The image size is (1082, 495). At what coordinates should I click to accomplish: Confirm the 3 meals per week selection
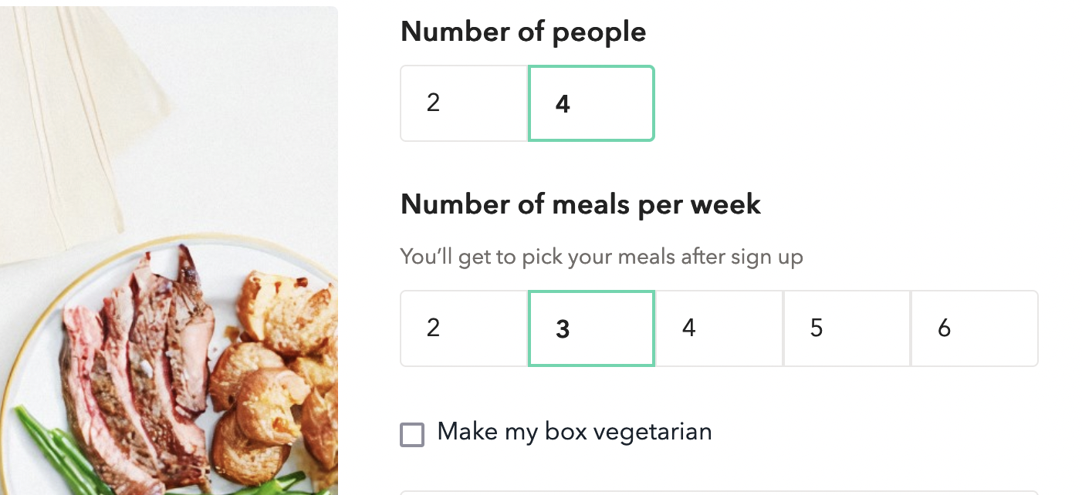point(591,328)
